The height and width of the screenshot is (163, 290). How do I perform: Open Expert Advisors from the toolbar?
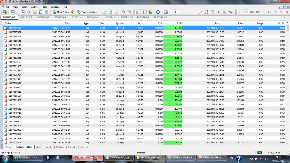tap(88, 12)
